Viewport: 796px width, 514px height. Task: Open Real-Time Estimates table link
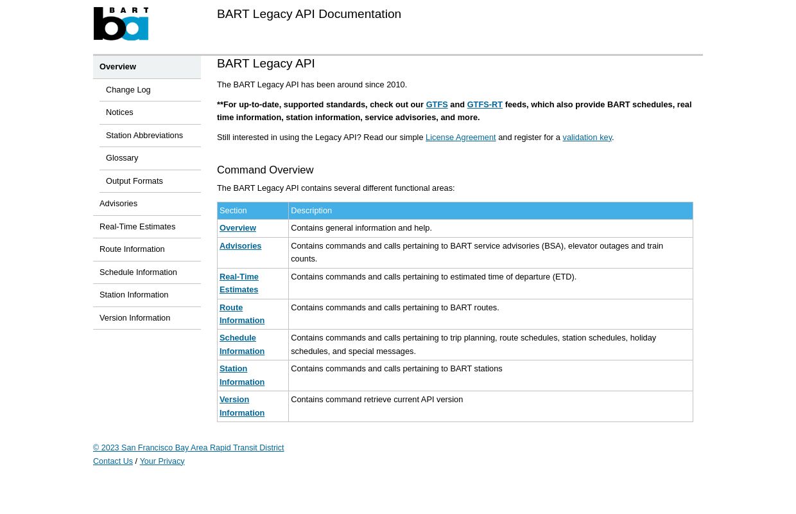239,283
